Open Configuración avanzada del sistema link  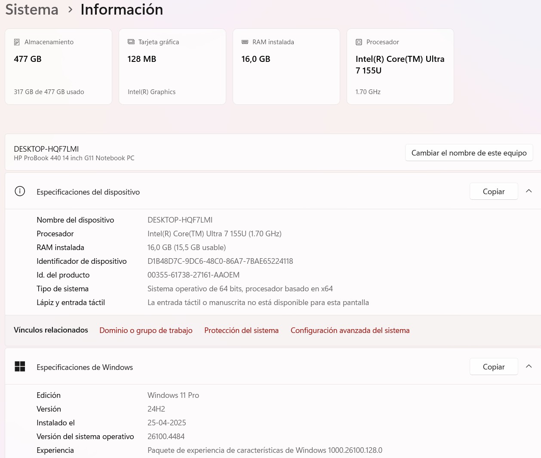click(x=350, y=330)
